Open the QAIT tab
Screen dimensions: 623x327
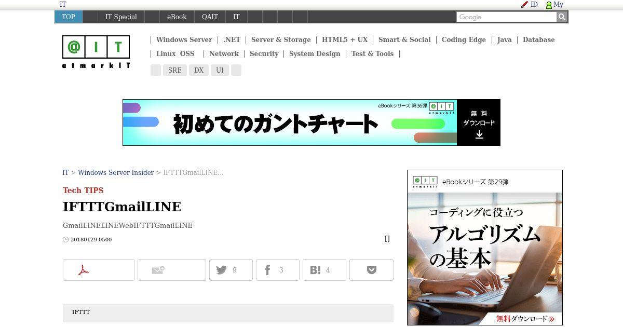coord(210,17)
